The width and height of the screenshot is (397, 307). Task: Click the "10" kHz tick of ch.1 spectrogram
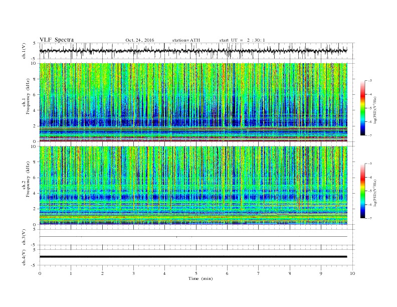(35, 63)
